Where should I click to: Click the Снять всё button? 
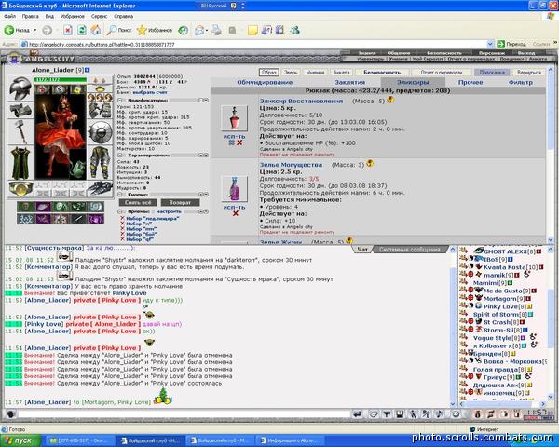click(138, 202)
